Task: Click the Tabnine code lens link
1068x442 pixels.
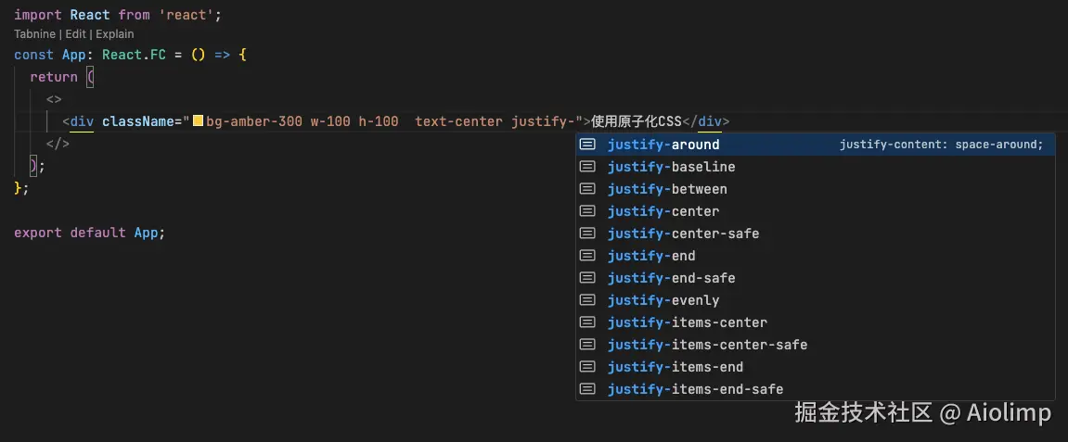Action: pyautogui.click(x=34, y=34)
